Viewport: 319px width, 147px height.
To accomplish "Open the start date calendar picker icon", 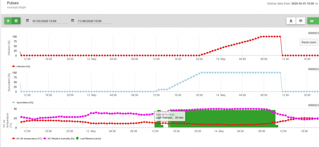I will (x=27, y=21).
